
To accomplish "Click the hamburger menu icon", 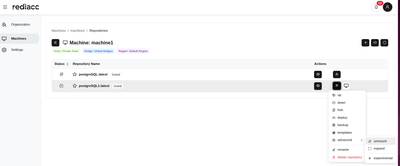I will (5, 7).
